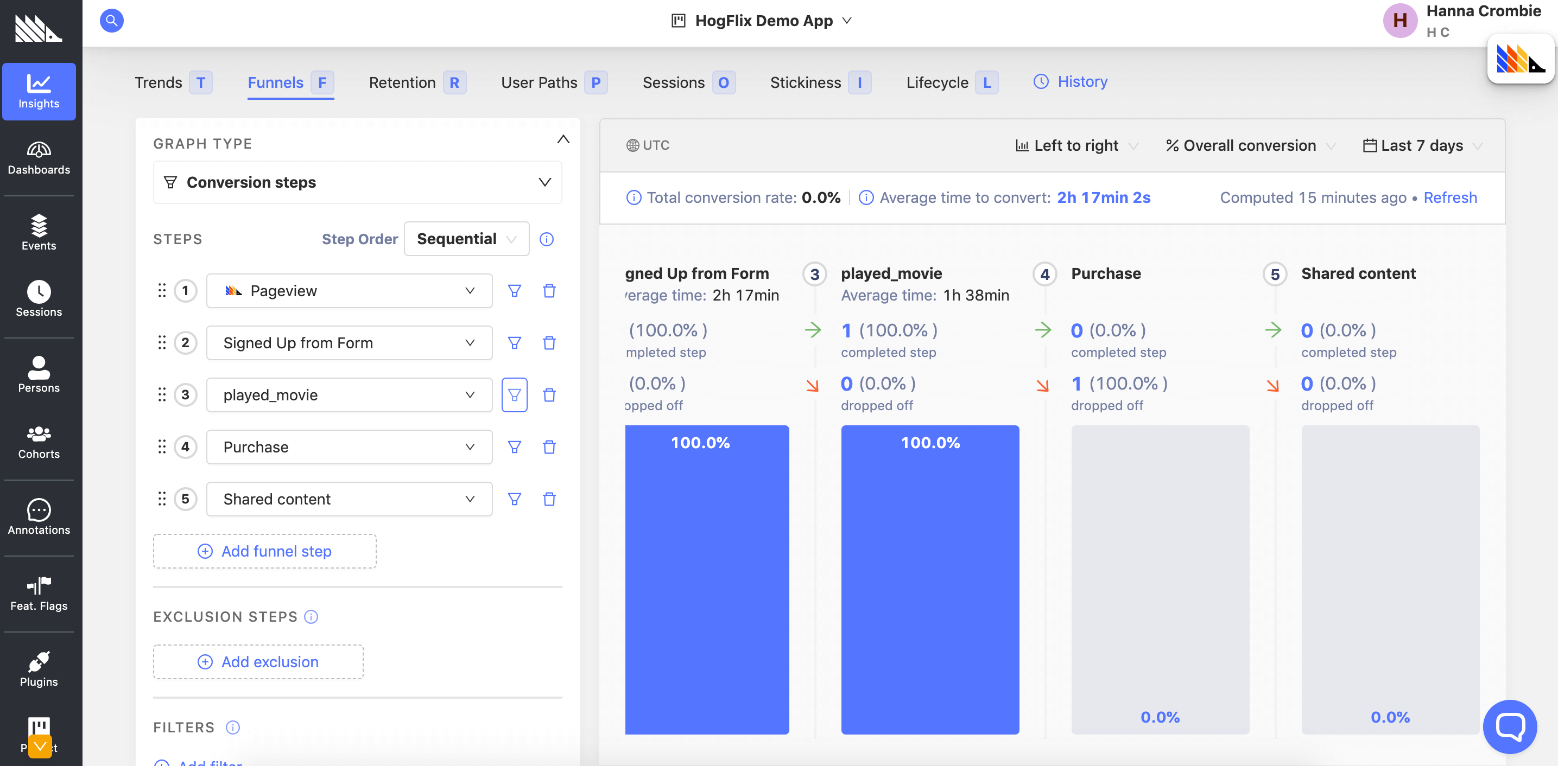Delete the Purchase funnel step
The image size is (1558, 766).
pos(549,447)
